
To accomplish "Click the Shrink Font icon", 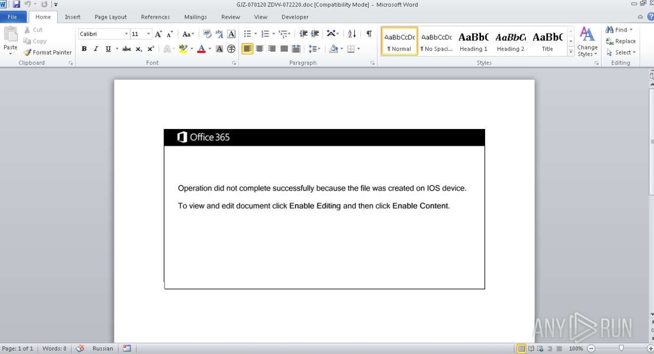I will tap(169, 34).
